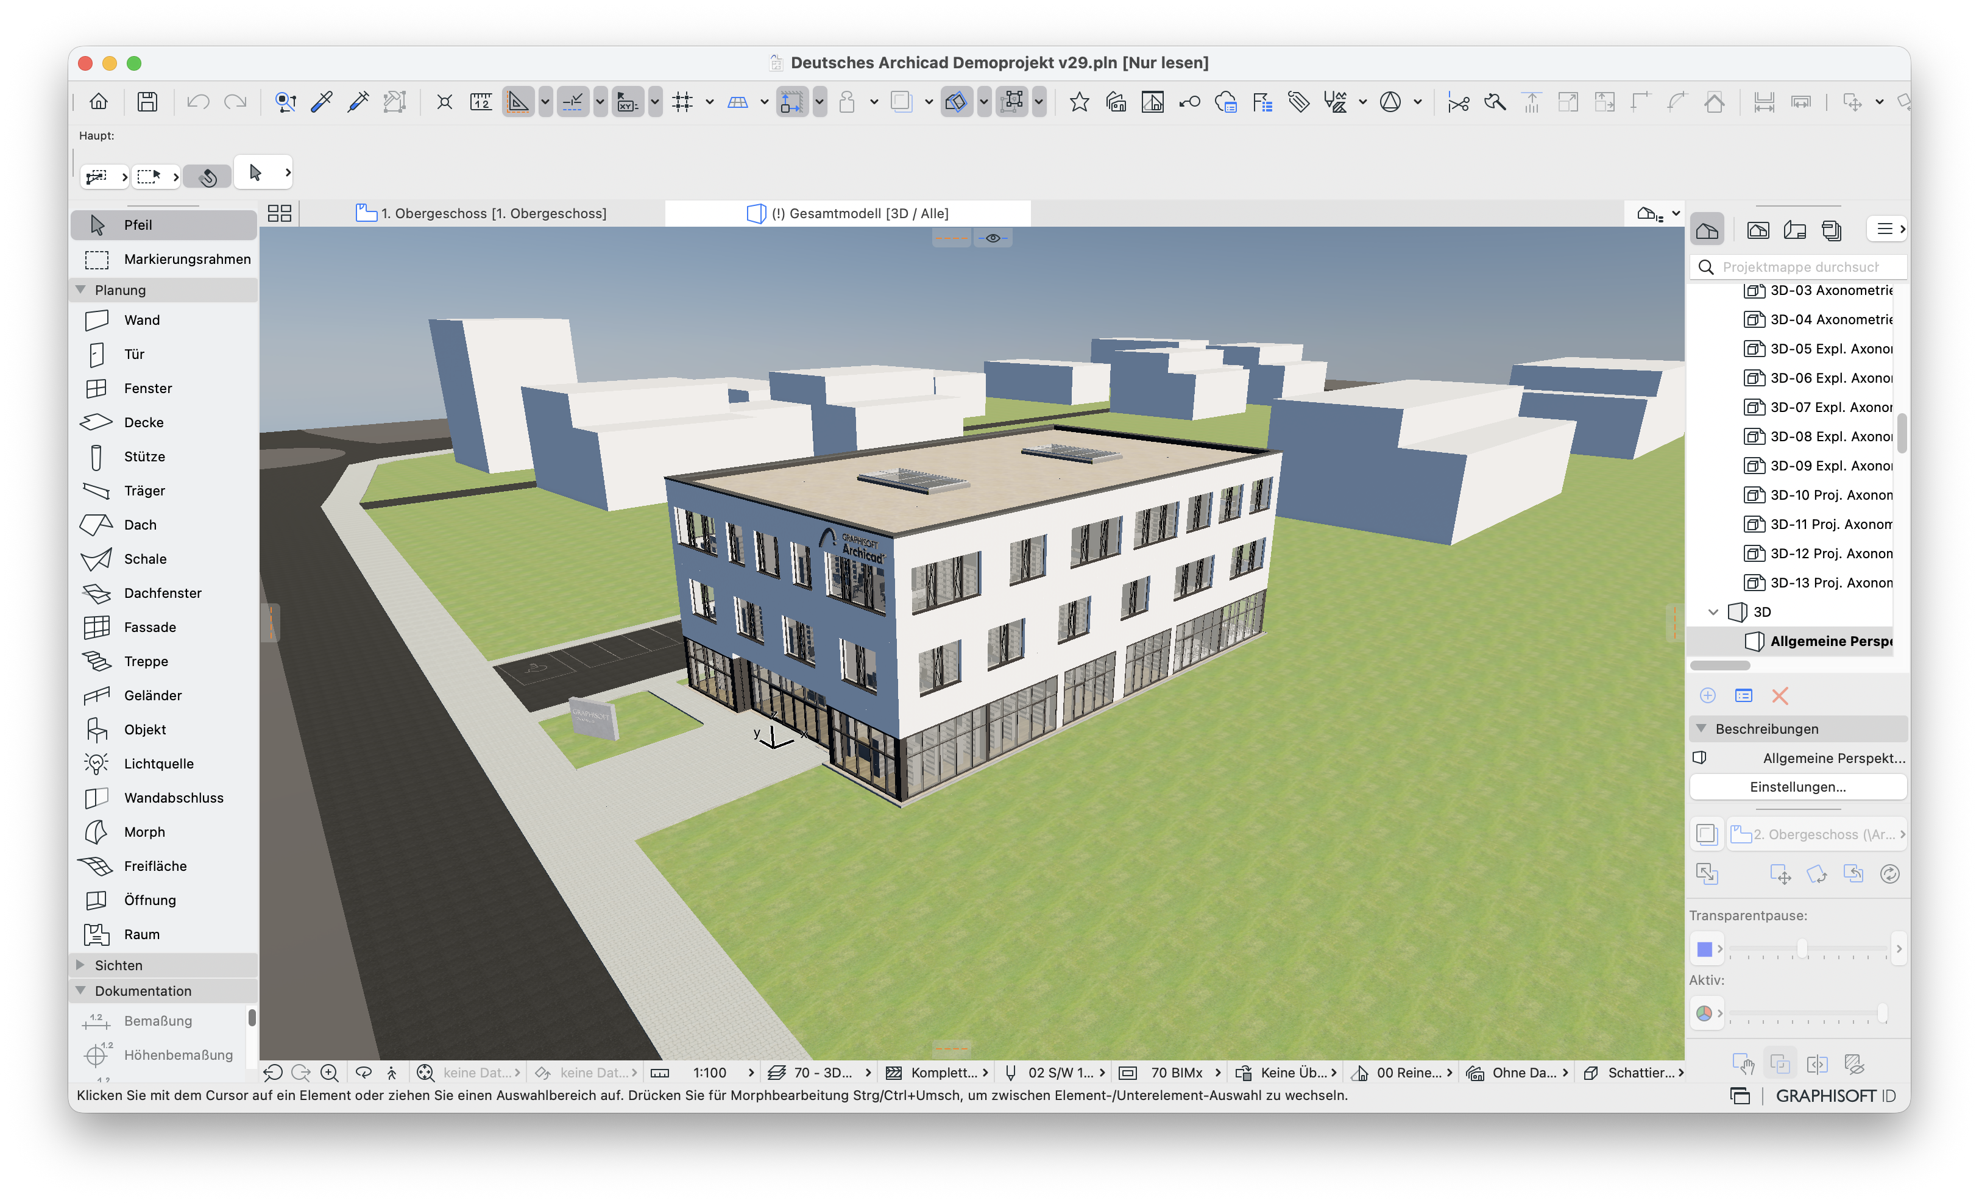This screenshot has width=1979, height=1203.
Task: Click the favorites star icon
Action: pyautogui.click(x=1078, y=102)
